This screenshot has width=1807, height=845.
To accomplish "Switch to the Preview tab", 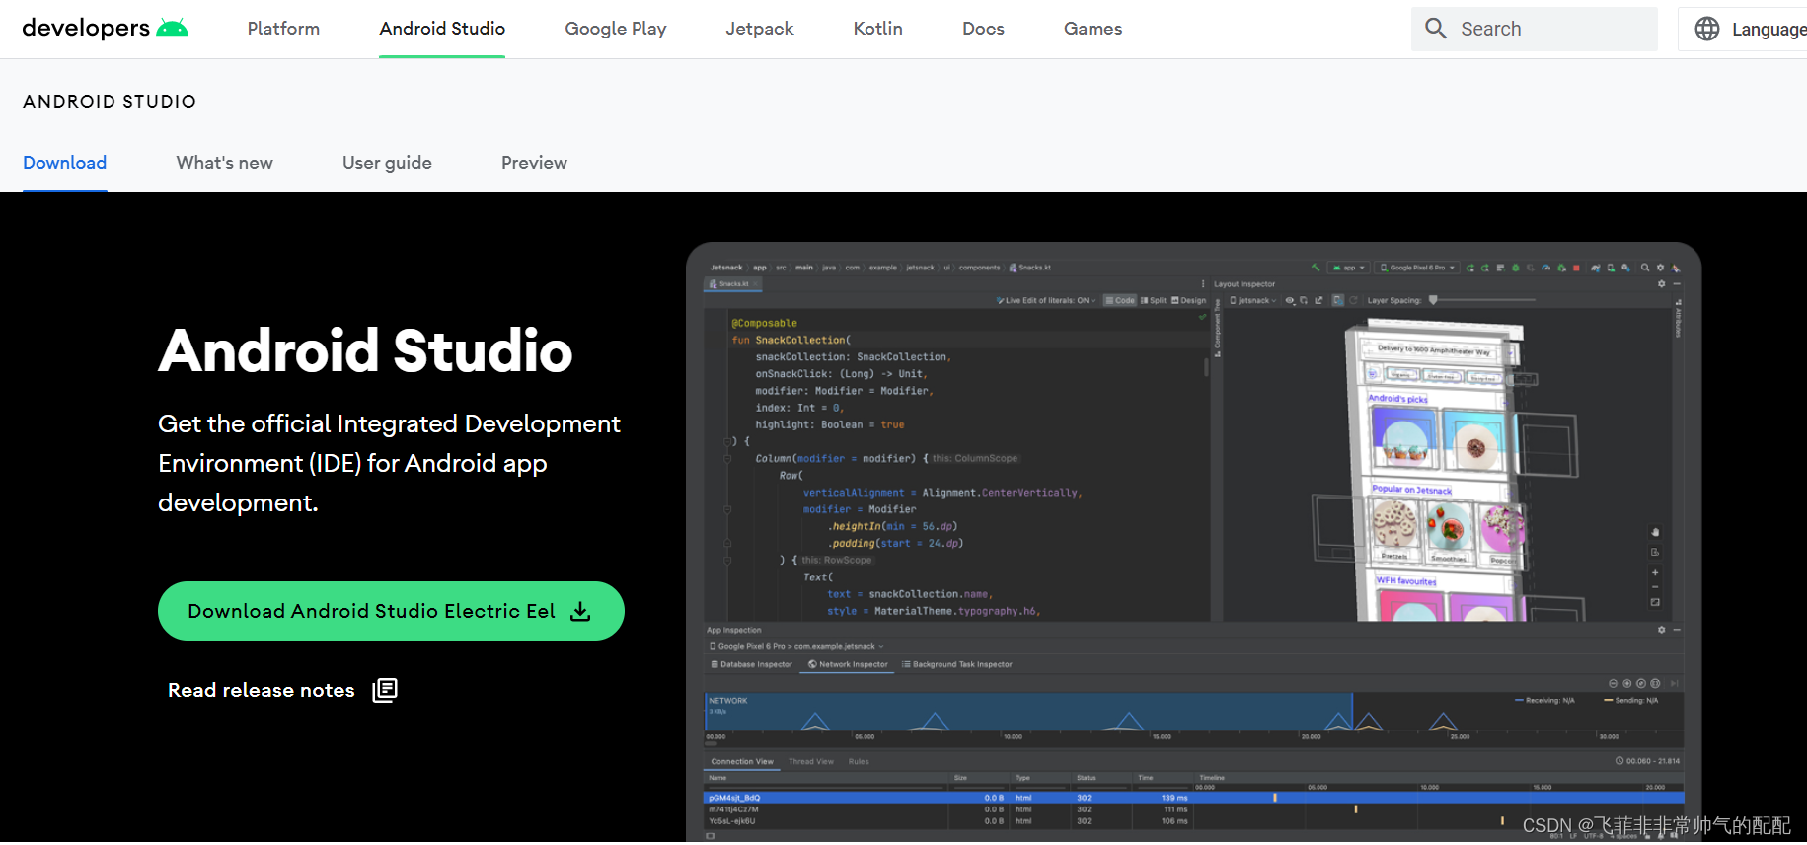I will point(534,163).
